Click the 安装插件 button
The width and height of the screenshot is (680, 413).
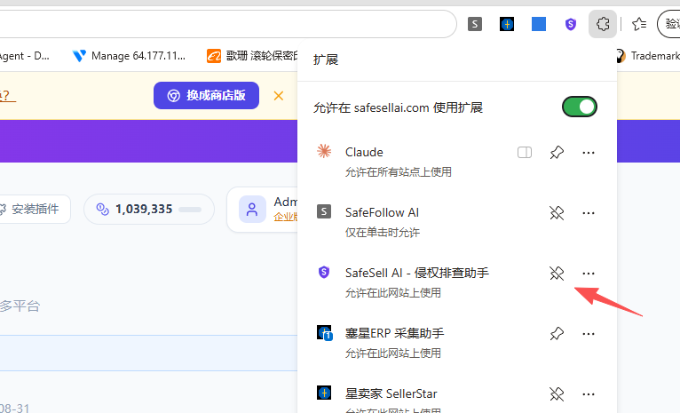click(33, 209)
